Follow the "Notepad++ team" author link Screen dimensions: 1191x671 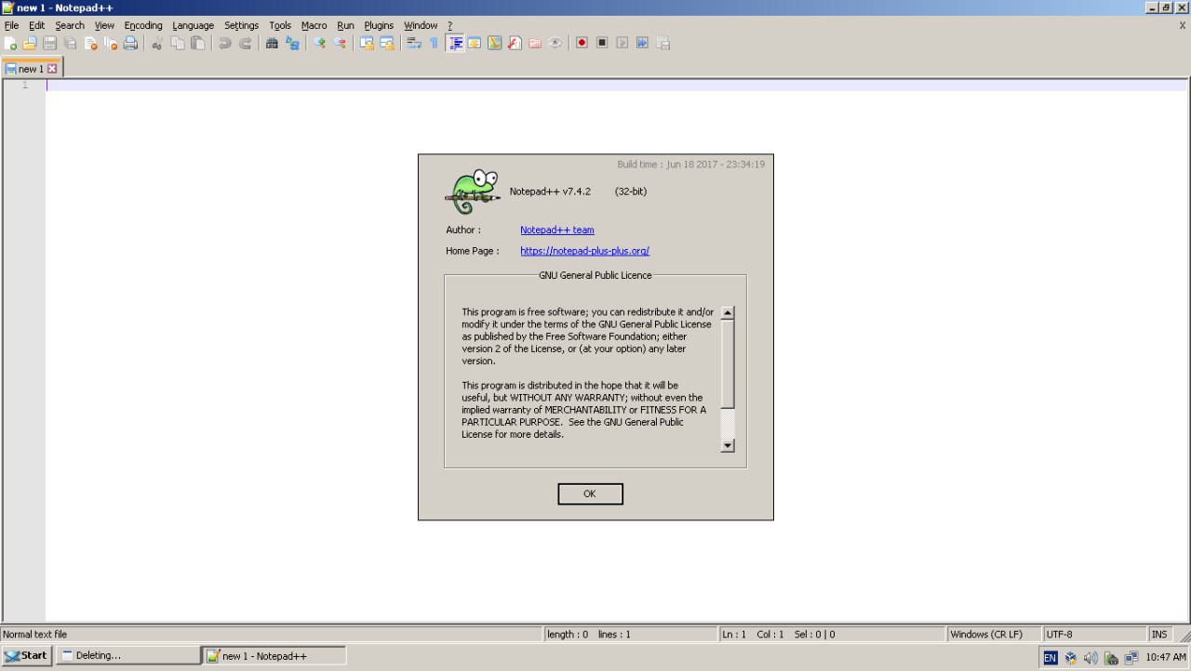pyautogui.click(x=557, y=230)
